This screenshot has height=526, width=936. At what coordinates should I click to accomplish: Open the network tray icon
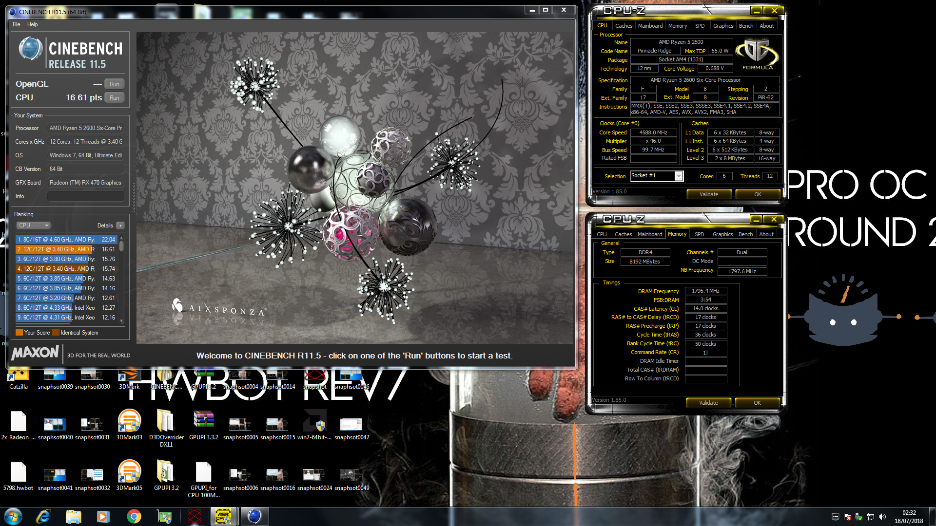point(871,517)
